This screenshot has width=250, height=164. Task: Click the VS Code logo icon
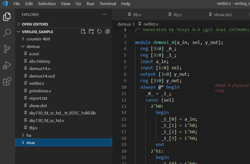[x=5, y=3]
